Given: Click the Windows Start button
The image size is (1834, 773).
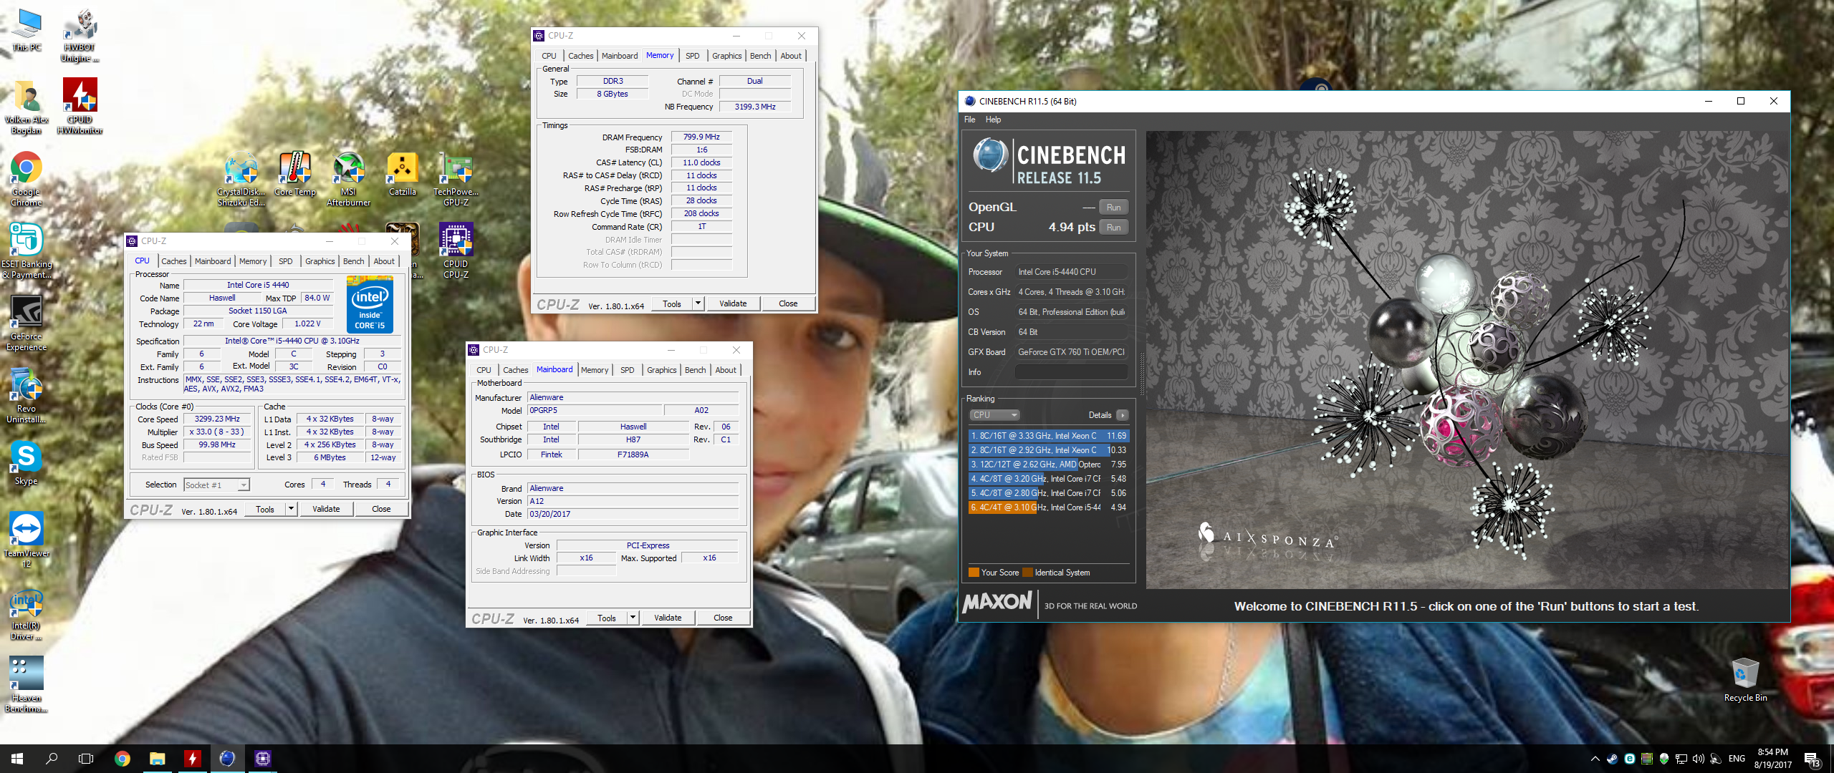Looking at the screenshot, I should tap(17, 759).
